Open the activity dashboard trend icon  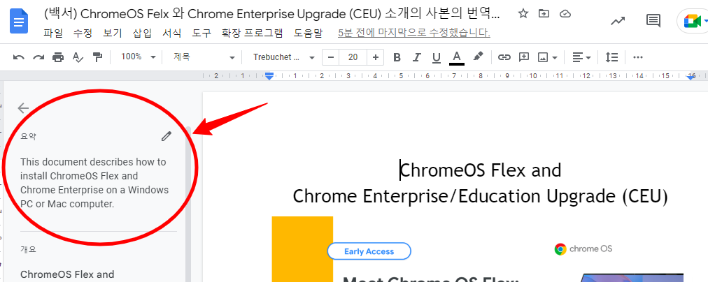click(618, 21)
